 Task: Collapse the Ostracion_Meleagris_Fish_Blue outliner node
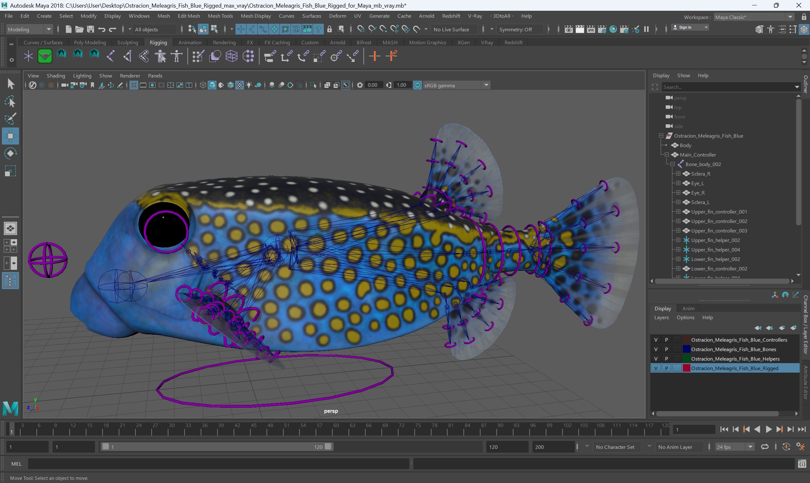point(661,136)
